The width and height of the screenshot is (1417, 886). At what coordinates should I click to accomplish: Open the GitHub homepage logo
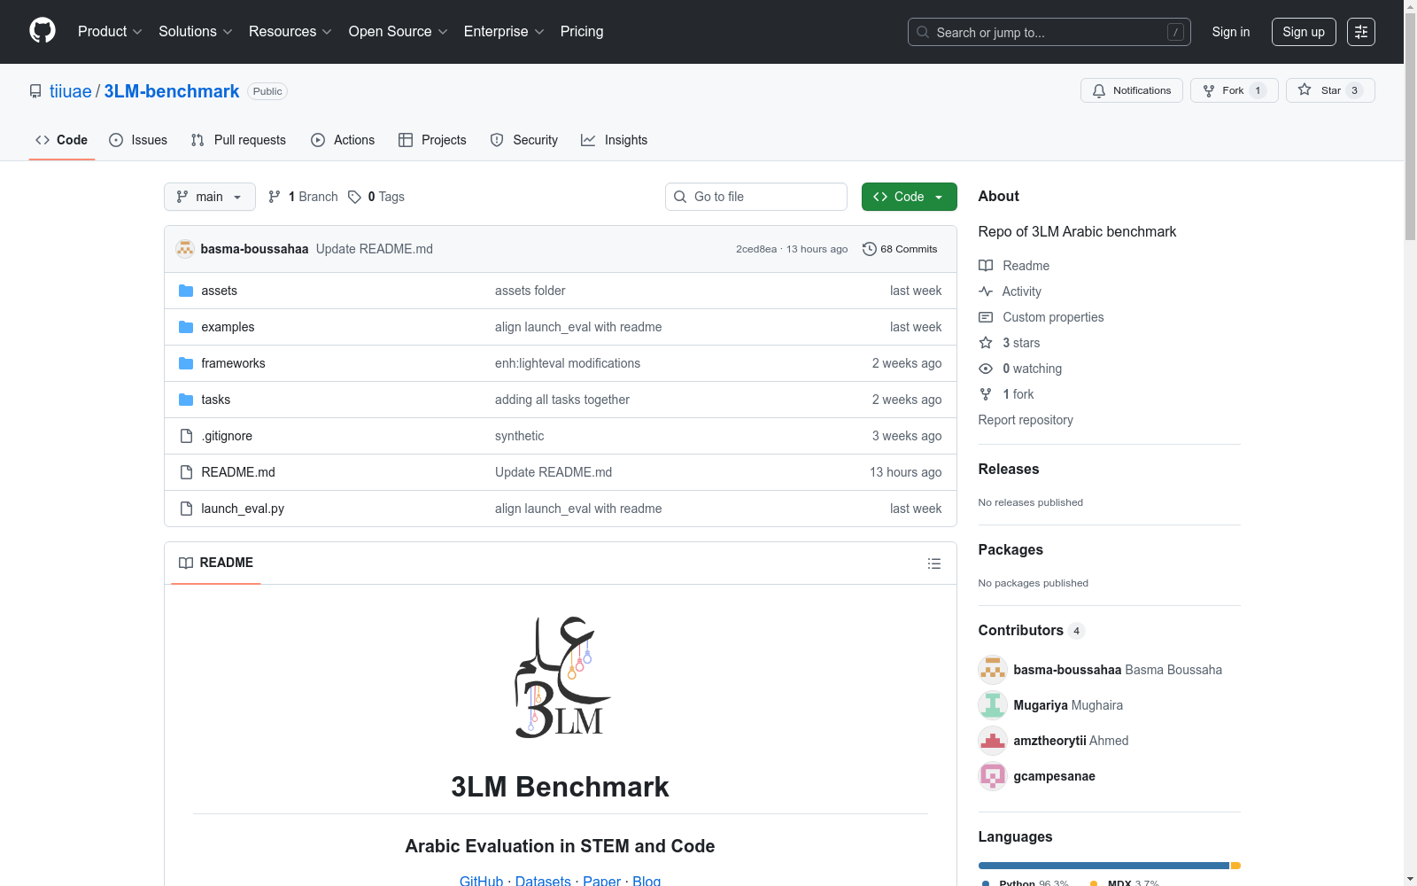click(x=43, y=31)
